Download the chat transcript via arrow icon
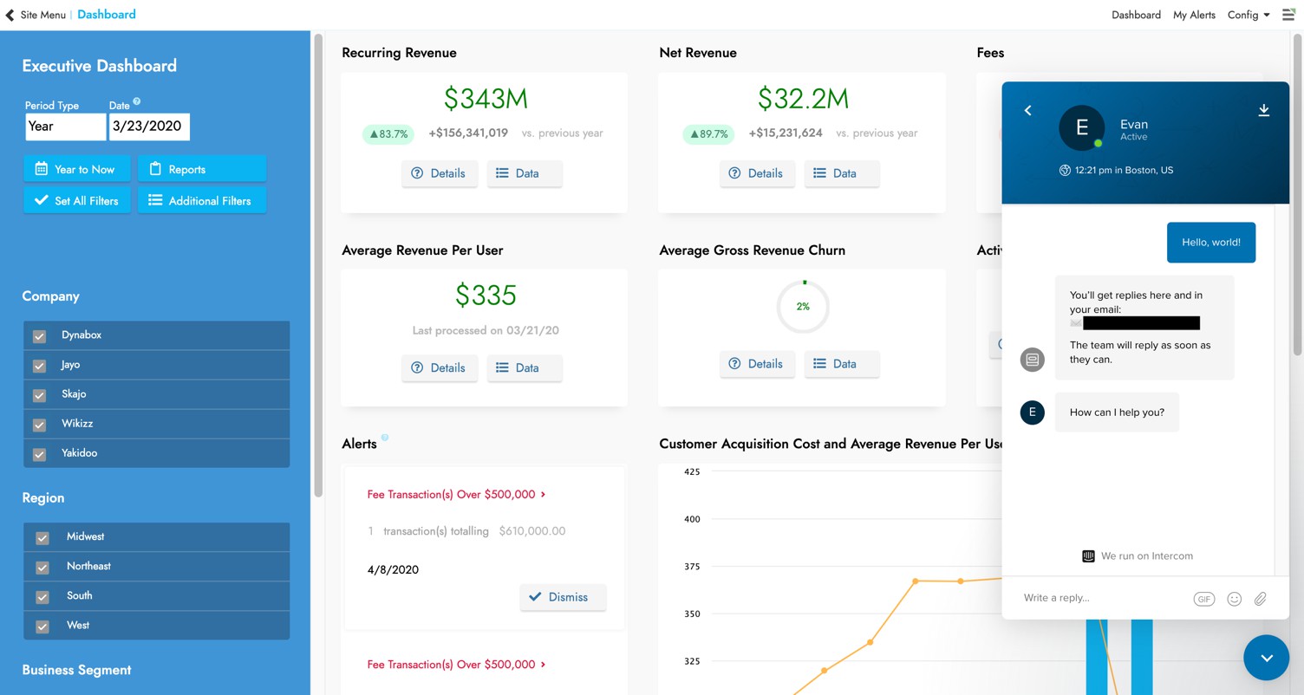This screenshot has width=1304, height=695. (1263, 110)
